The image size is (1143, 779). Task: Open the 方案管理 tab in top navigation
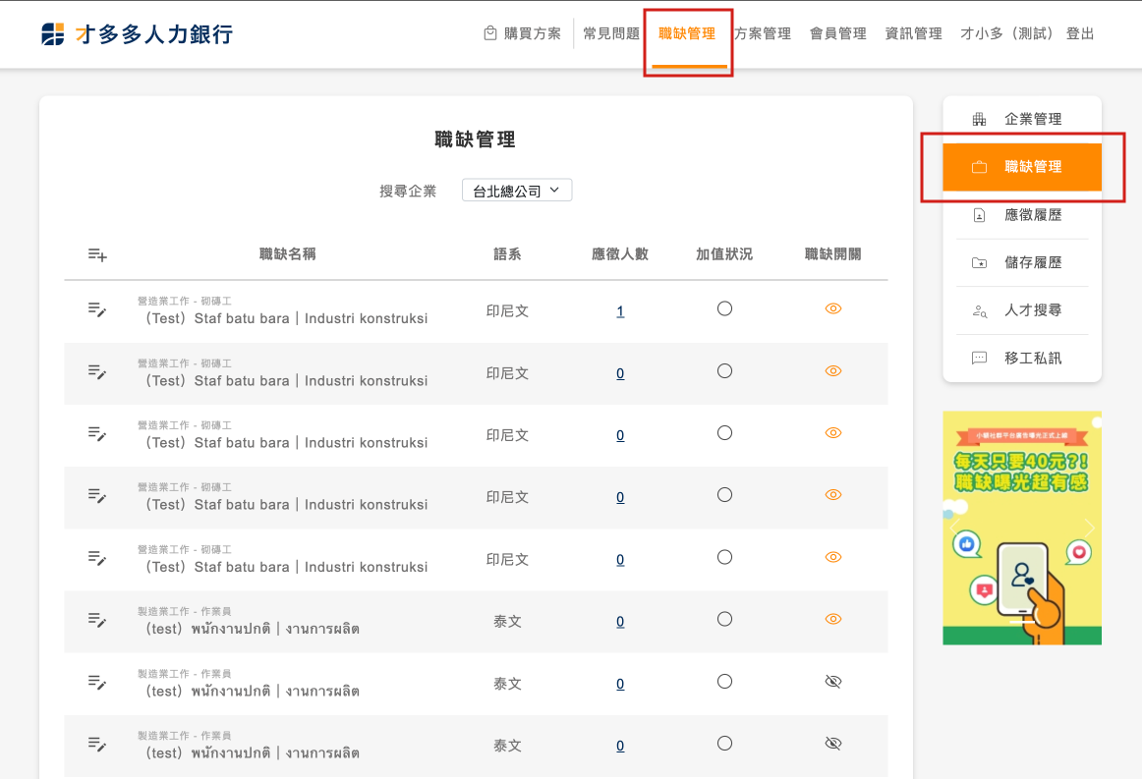click(763, 33)
